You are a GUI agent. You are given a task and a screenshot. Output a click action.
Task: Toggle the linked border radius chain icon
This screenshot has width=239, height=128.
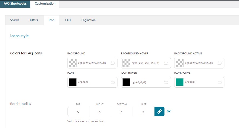[159, 111]
